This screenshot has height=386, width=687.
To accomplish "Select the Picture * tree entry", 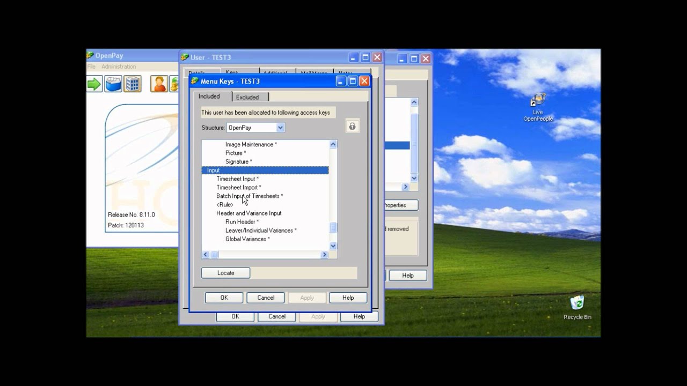I will point(236,153).
